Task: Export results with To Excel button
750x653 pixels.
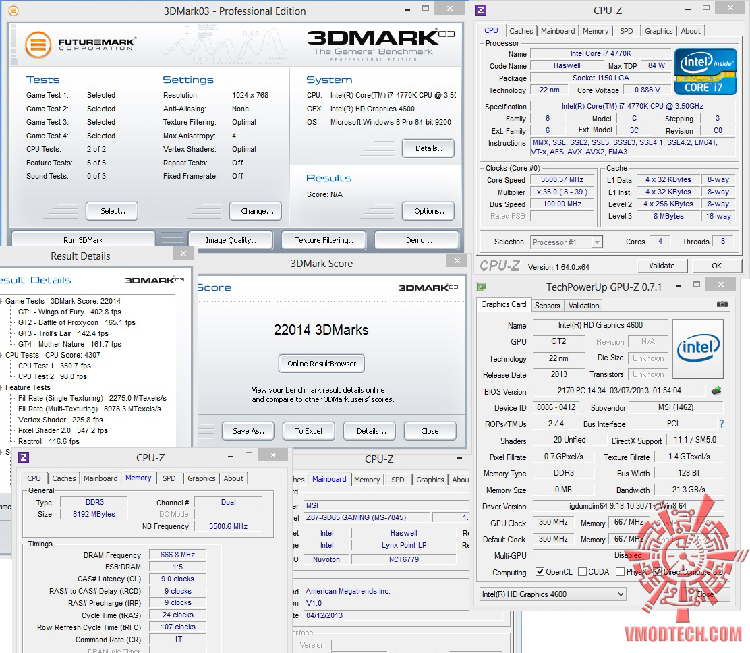Action: [308, 431]
